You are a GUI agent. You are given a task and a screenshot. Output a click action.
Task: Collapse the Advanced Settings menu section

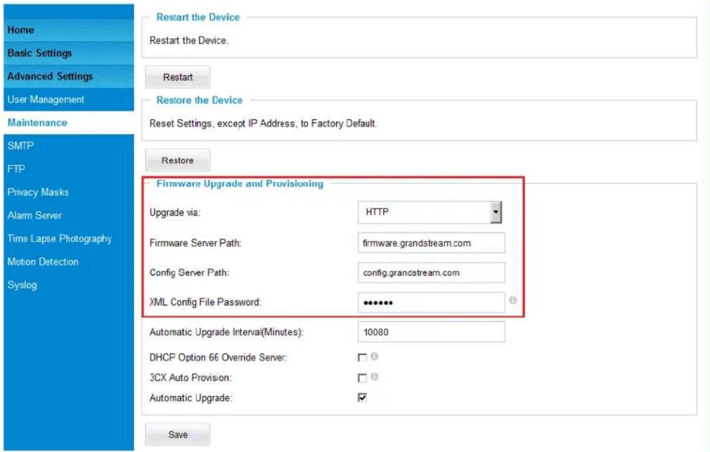[67, 77]
